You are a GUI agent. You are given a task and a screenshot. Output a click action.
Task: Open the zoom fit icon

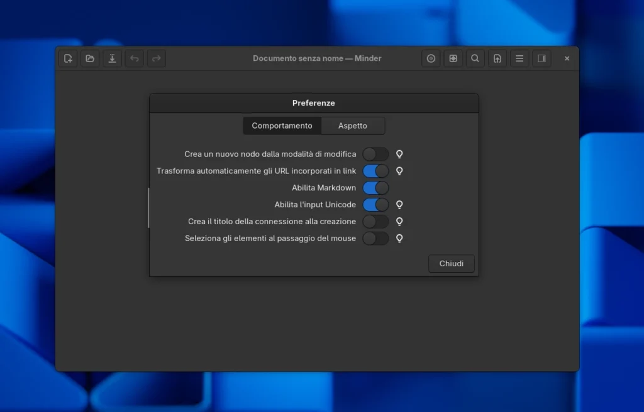coord(453,58)
